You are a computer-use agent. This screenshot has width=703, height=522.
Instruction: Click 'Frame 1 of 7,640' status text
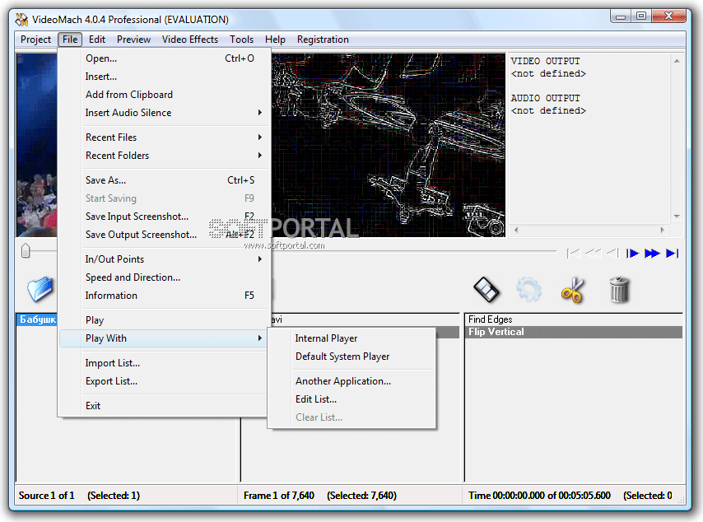coord(279,496)
